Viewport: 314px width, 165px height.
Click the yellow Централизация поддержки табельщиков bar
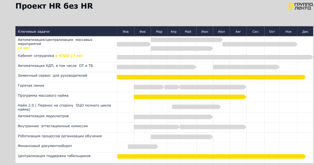point(211,156)
